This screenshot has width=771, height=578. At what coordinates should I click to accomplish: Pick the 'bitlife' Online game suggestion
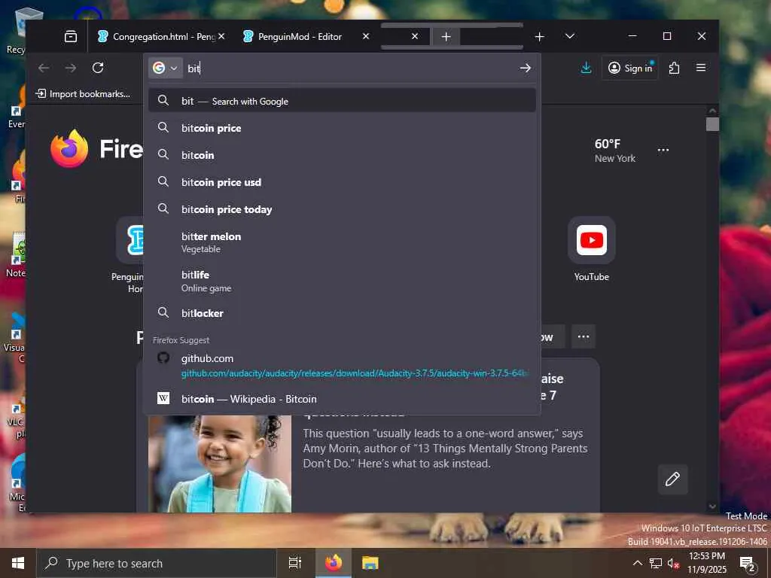click(x=343, y=281)
